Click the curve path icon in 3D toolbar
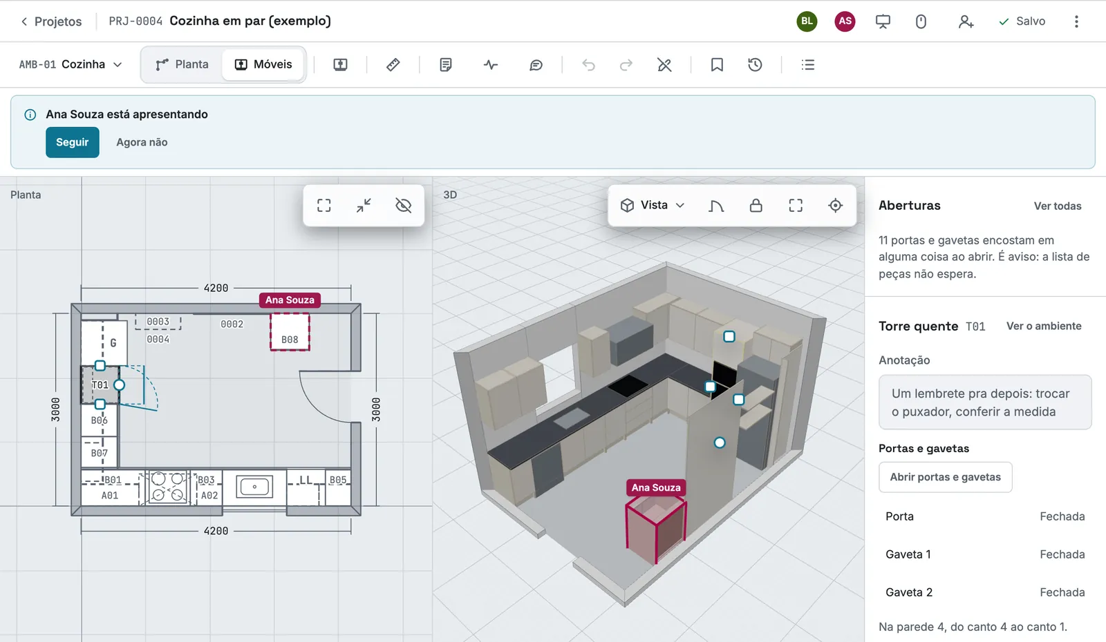 pyautogui.click(x=716, y=205)
